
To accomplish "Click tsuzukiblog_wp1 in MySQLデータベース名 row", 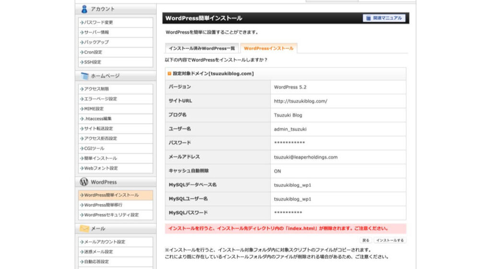I will [292, 185].
